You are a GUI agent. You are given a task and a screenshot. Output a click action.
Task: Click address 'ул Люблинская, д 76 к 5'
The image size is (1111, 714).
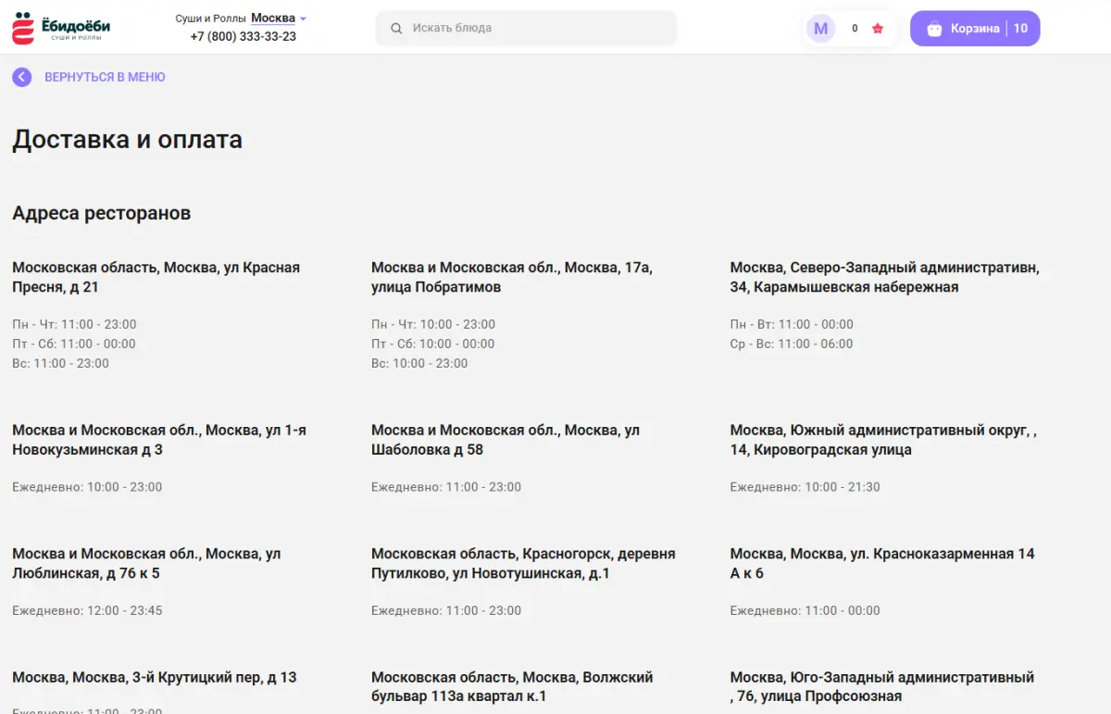click(146, 563)
